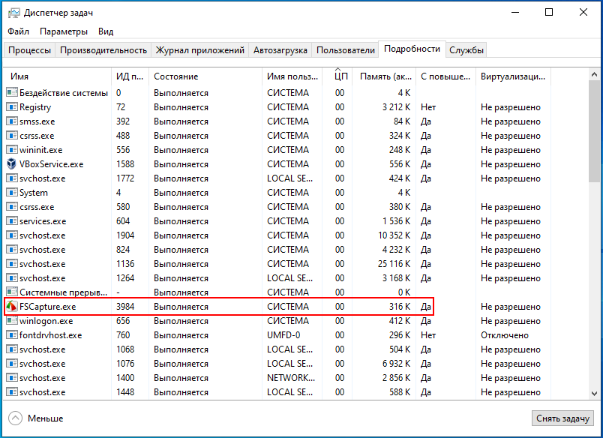Screen dimensions: 603x438
Task: Open the Файл menu
Action: (18, 31)
